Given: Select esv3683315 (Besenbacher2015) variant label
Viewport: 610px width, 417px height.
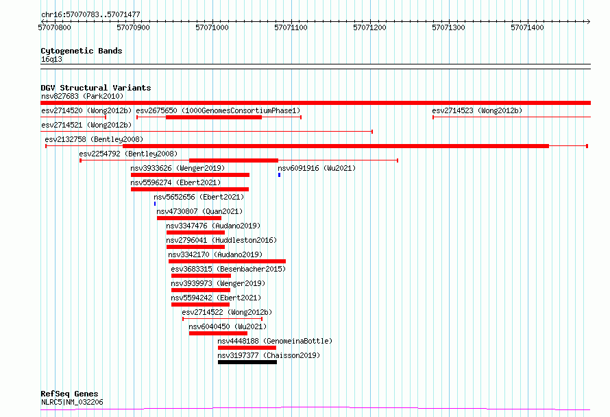Looking at the screenshot, I should tap(228, 269).
